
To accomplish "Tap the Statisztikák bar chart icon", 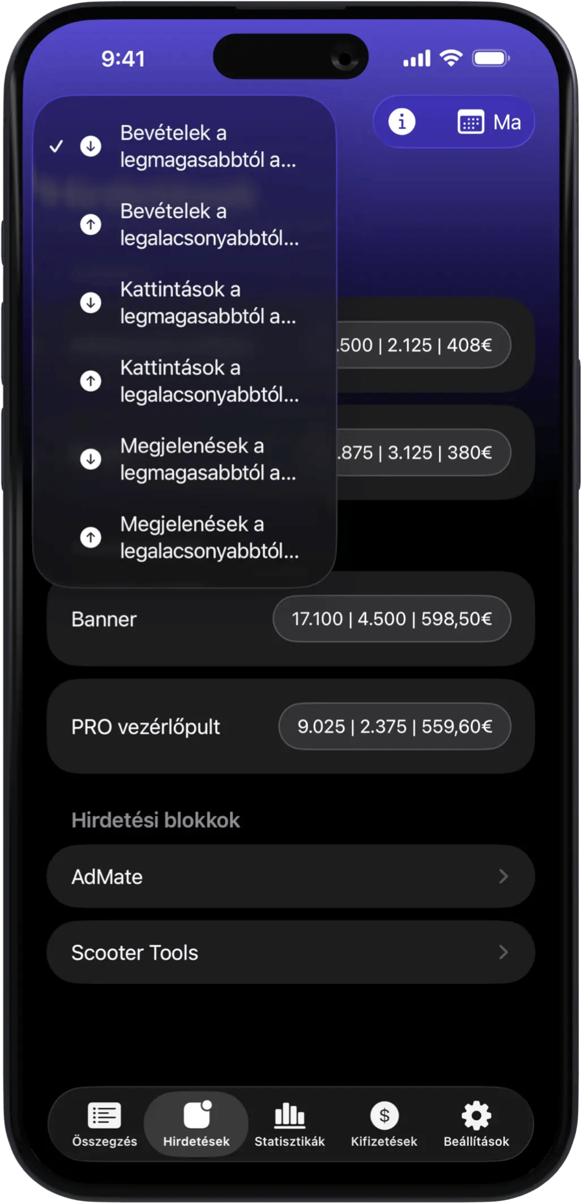I will pyautogui.click(x=289, y=1115).
